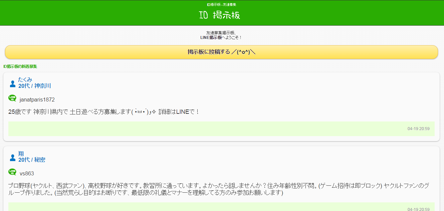444x211 pixels.
Task: Open the poster name たくみ
Action: click(x=25, y=80)
